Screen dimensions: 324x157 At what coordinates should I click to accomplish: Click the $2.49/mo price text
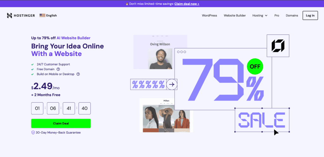point(46,86)
